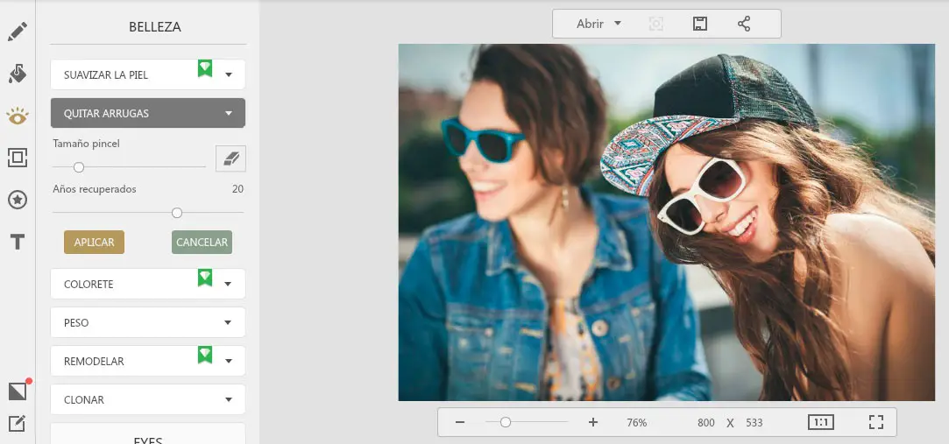
Task: Toggle the eraser button beside brush size
Action: (x=230, y=159)
